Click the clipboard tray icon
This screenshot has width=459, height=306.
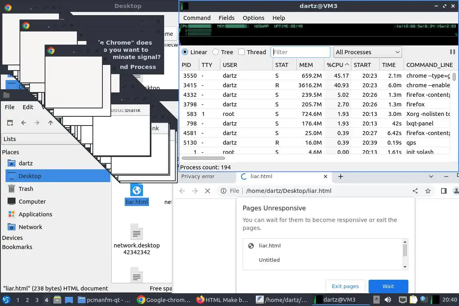point(413,300)
